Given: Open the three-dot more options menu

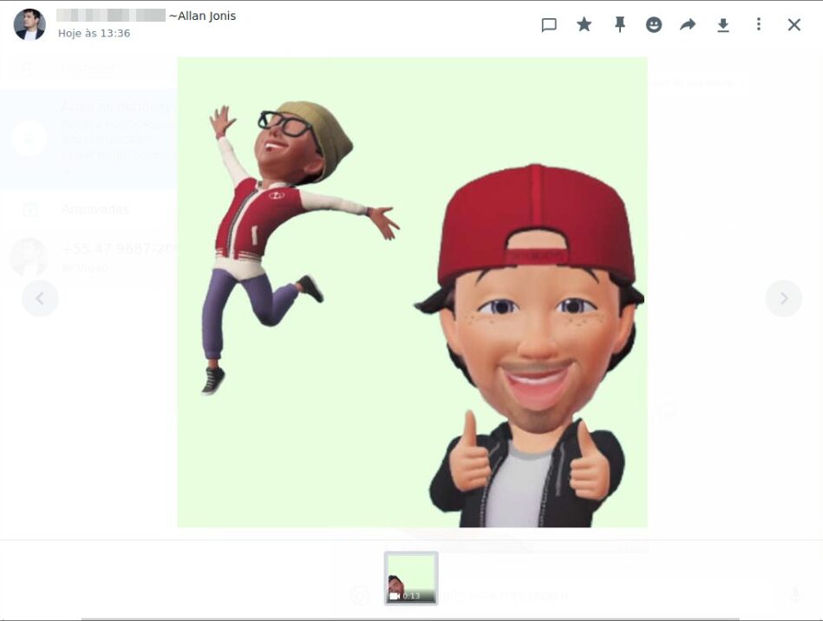Looking at the screenshot, I should 759,24.
